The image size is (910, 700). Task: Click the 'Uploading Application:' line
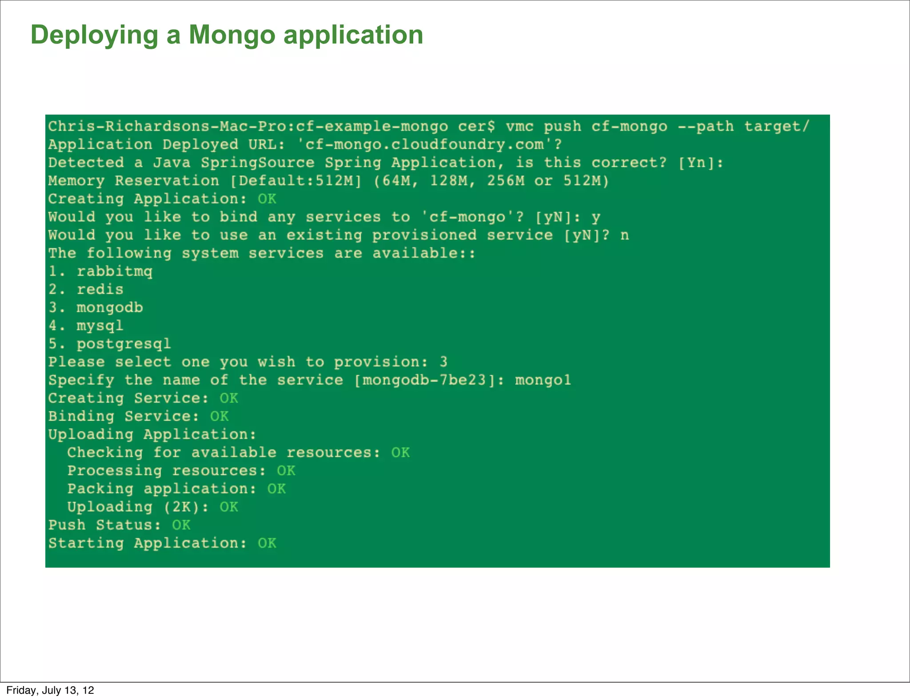(152, 435)
